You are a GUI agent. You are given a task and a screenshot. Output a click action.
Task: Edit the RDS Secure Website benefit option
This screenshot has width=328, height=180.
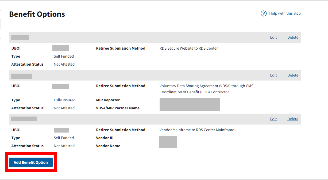coord(273,37)
